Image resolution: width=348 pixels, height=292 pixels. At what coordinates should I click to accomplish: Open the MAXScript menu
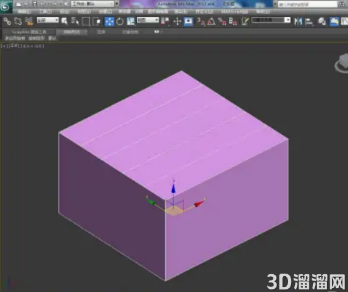click(x=235, y=11)
